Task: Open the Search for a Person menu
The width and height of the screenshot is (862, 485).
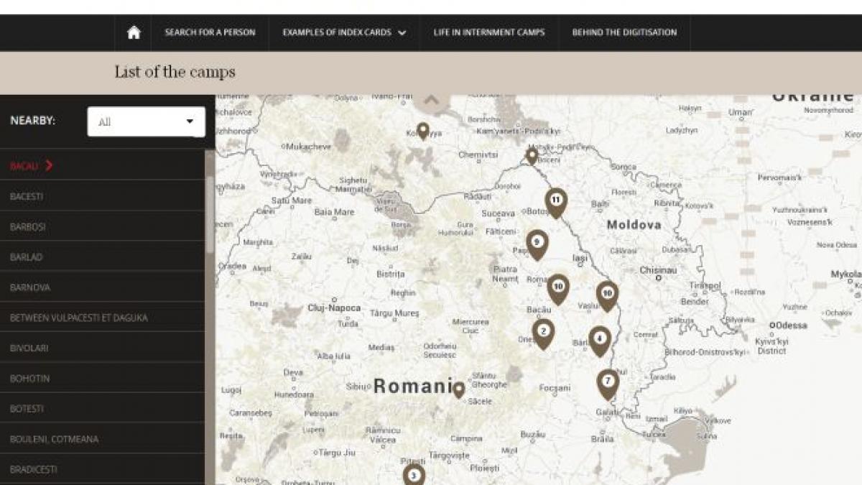Action: (x=209, y=32)
